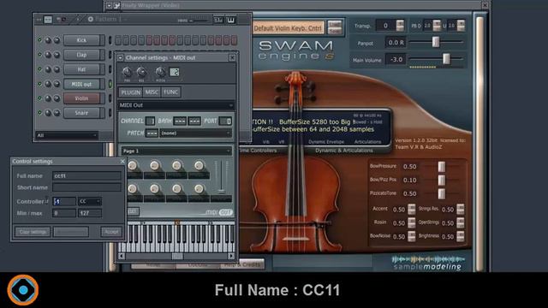Click the Transp. value stepper
Image resolution: width=548 pixels, height=308 pixels.
(400, 25)
